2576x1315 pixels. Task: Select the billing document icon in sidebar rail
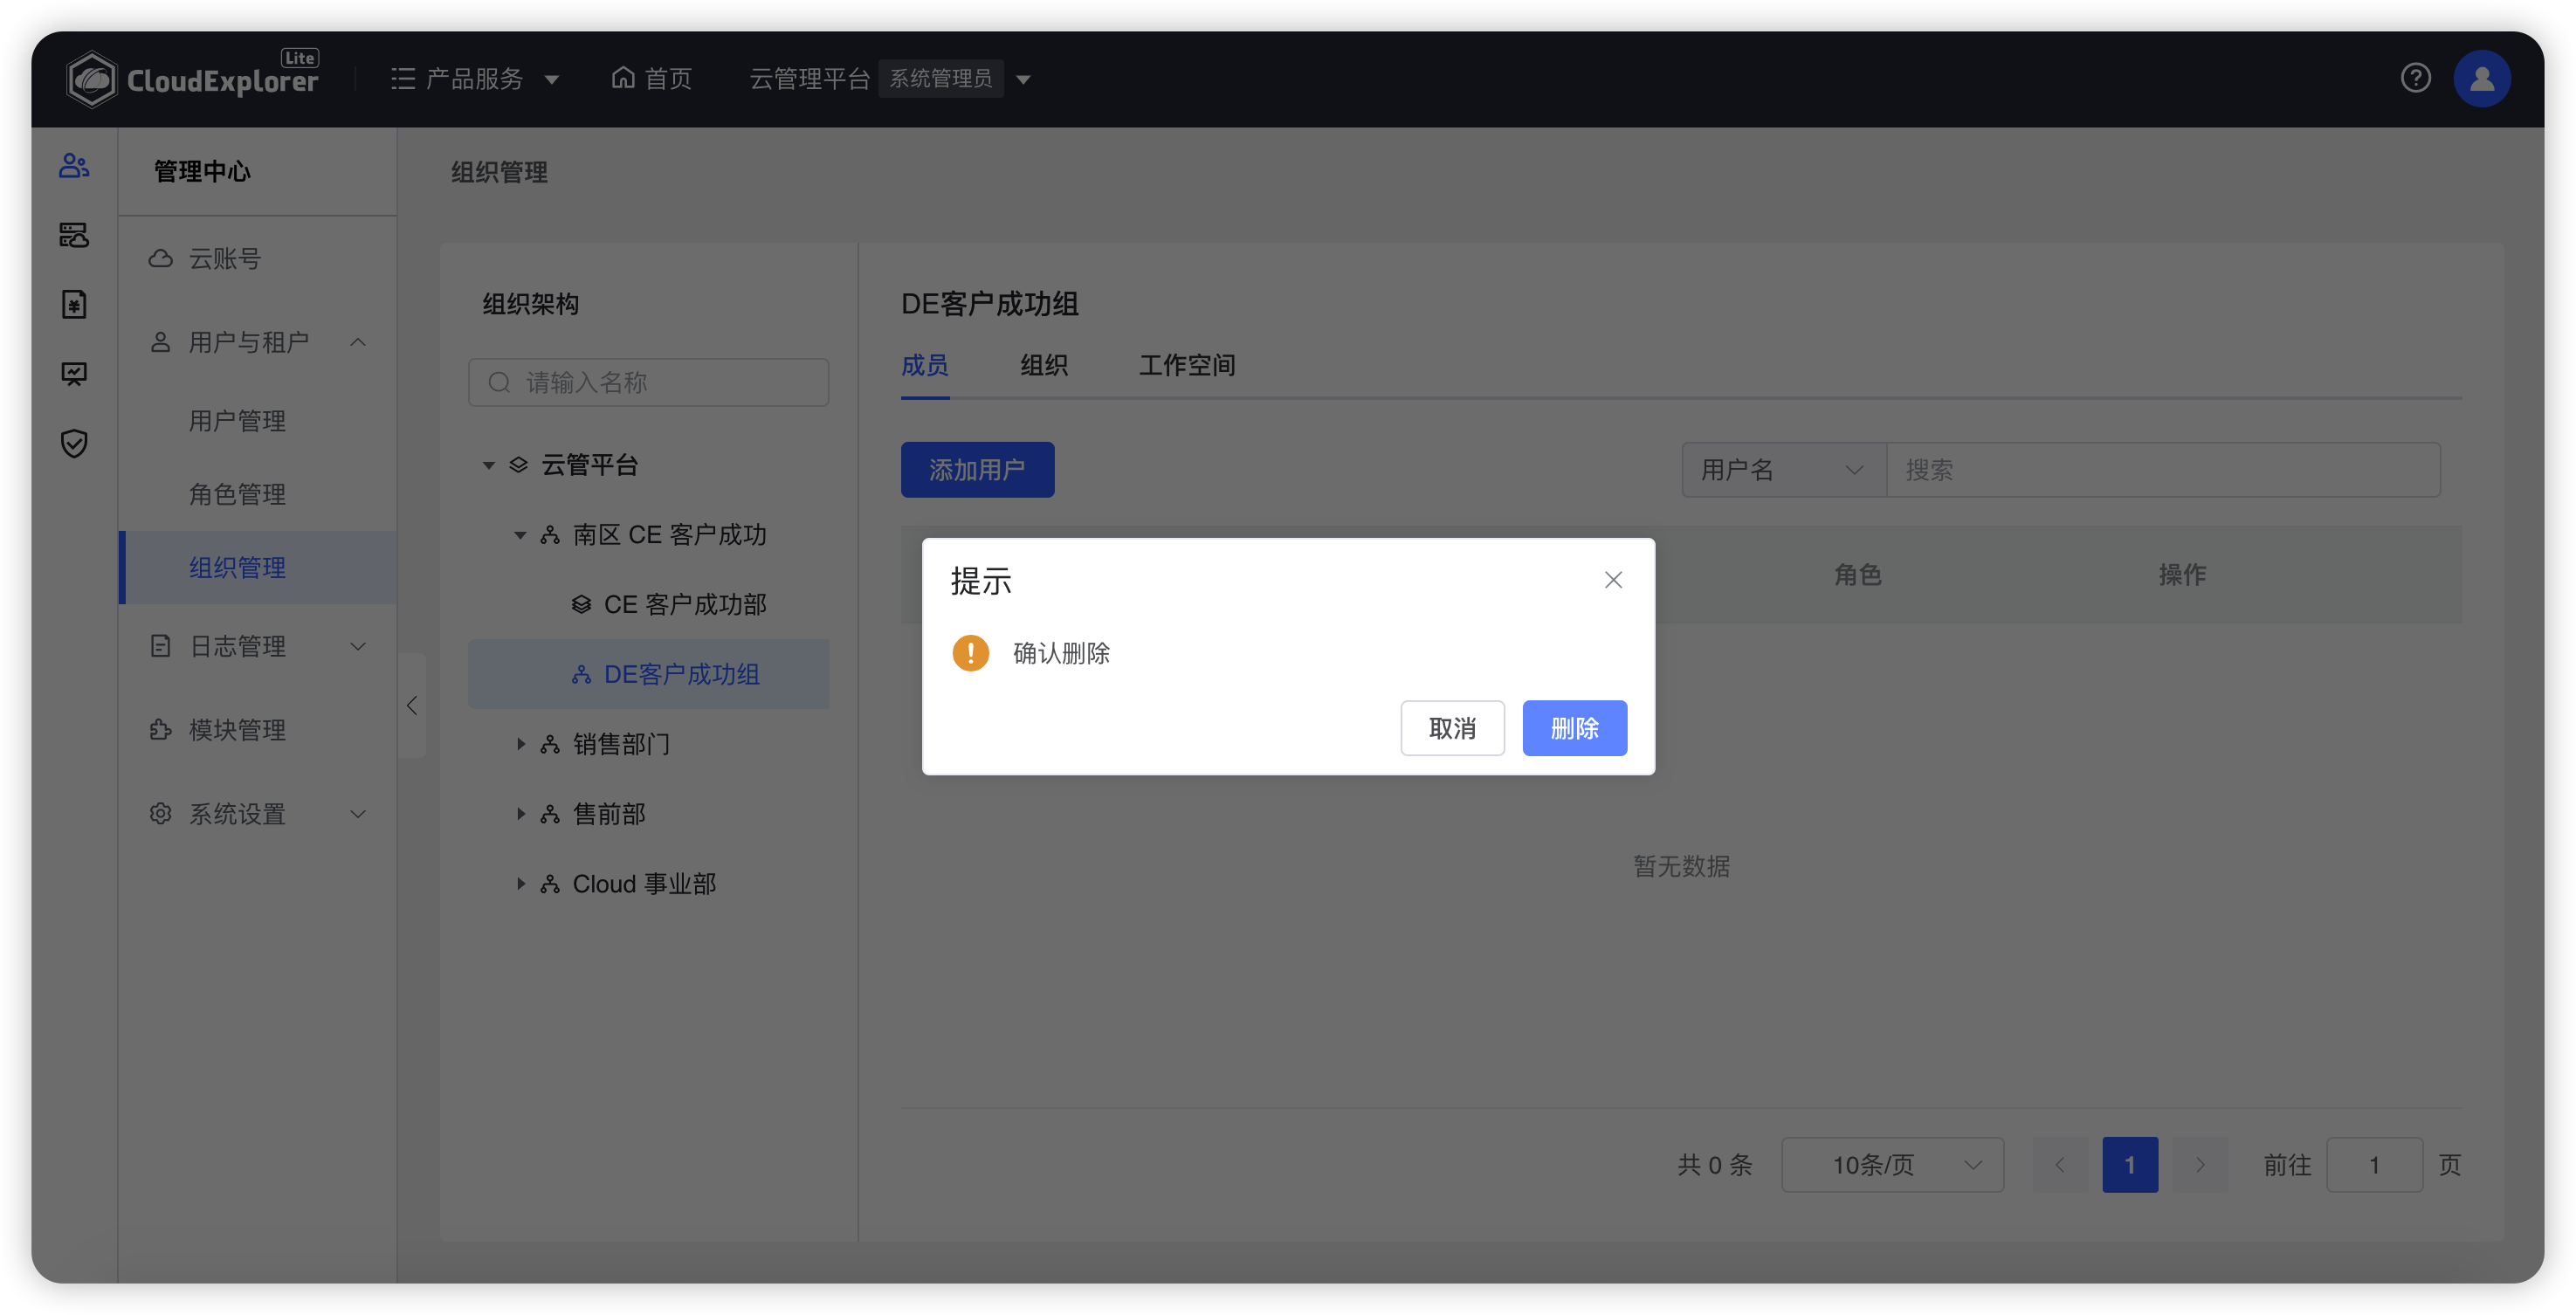click(x=74, y=304)
